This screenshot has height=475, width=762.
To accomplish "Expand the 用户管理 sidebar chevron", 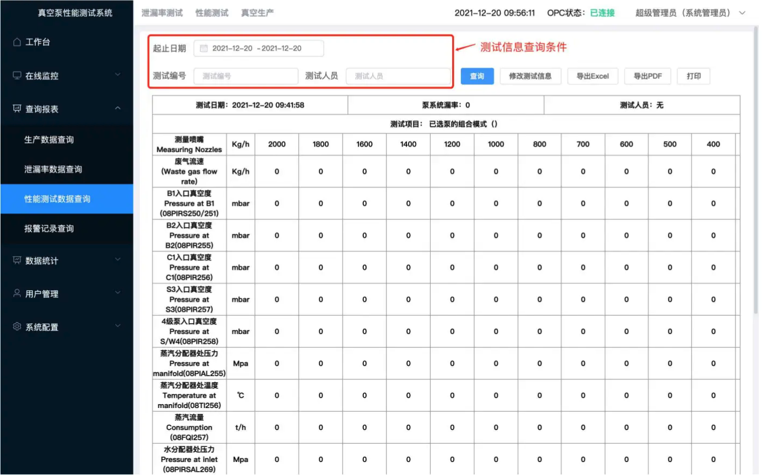I will (x=118, y=293).
